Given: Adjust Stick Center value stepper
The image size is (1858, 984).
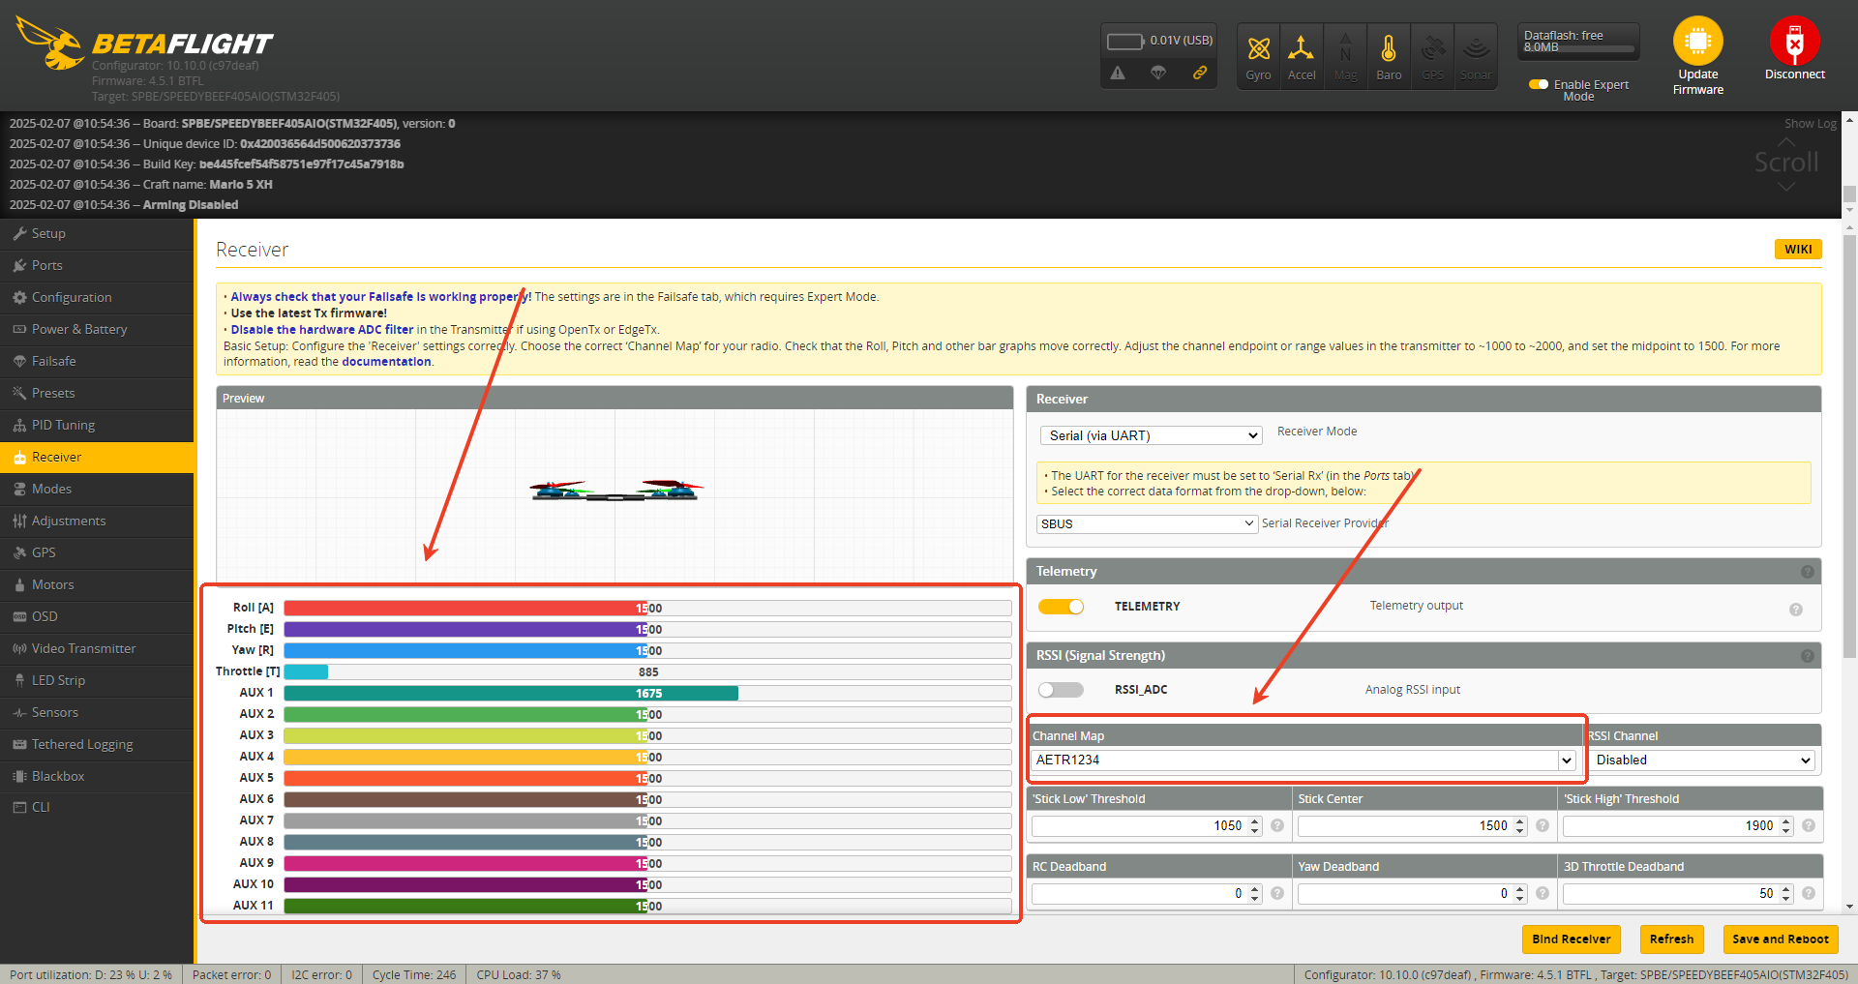Looking at the screenshot, I should click(x=1520, y=825).
